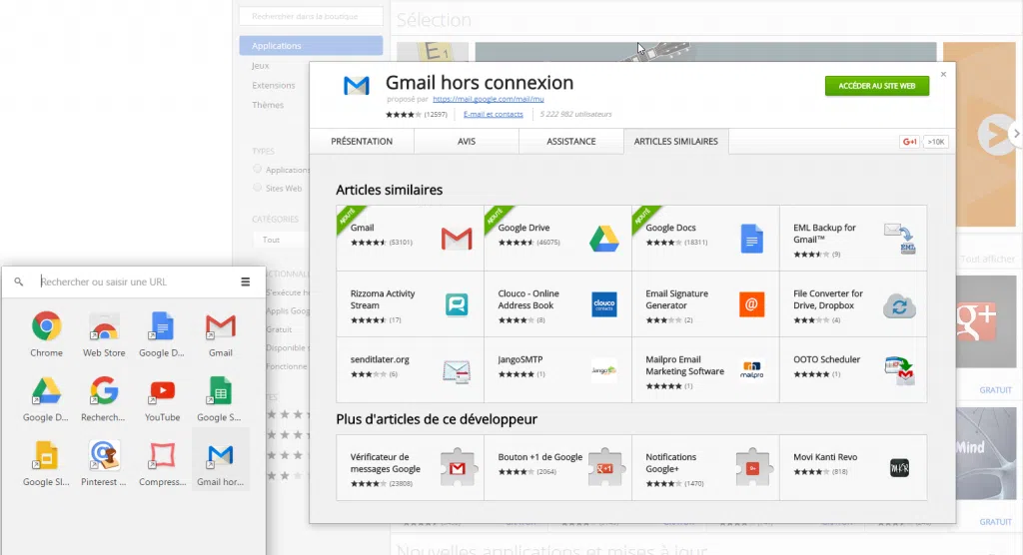Click Gmail hors connexion header logo
Screen dimensions: 1023x555
(357, 86)
